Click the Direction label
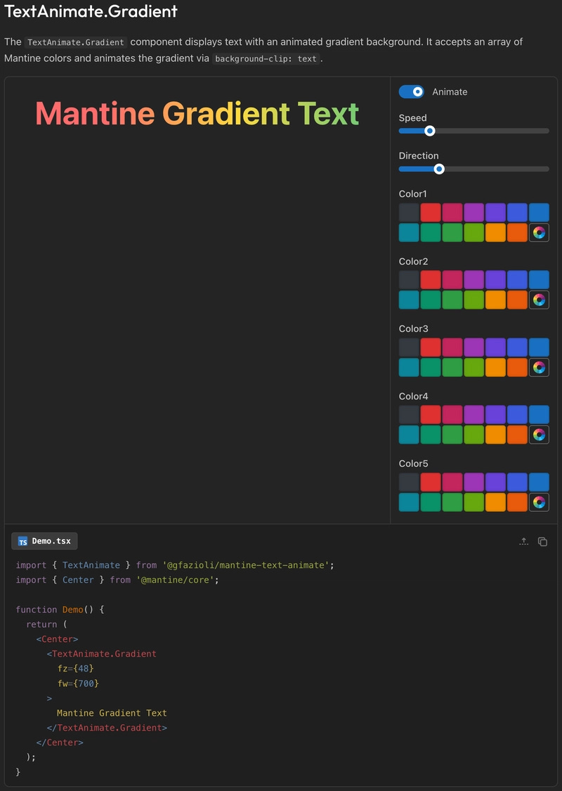562x791 pixels. click(419, 156)
